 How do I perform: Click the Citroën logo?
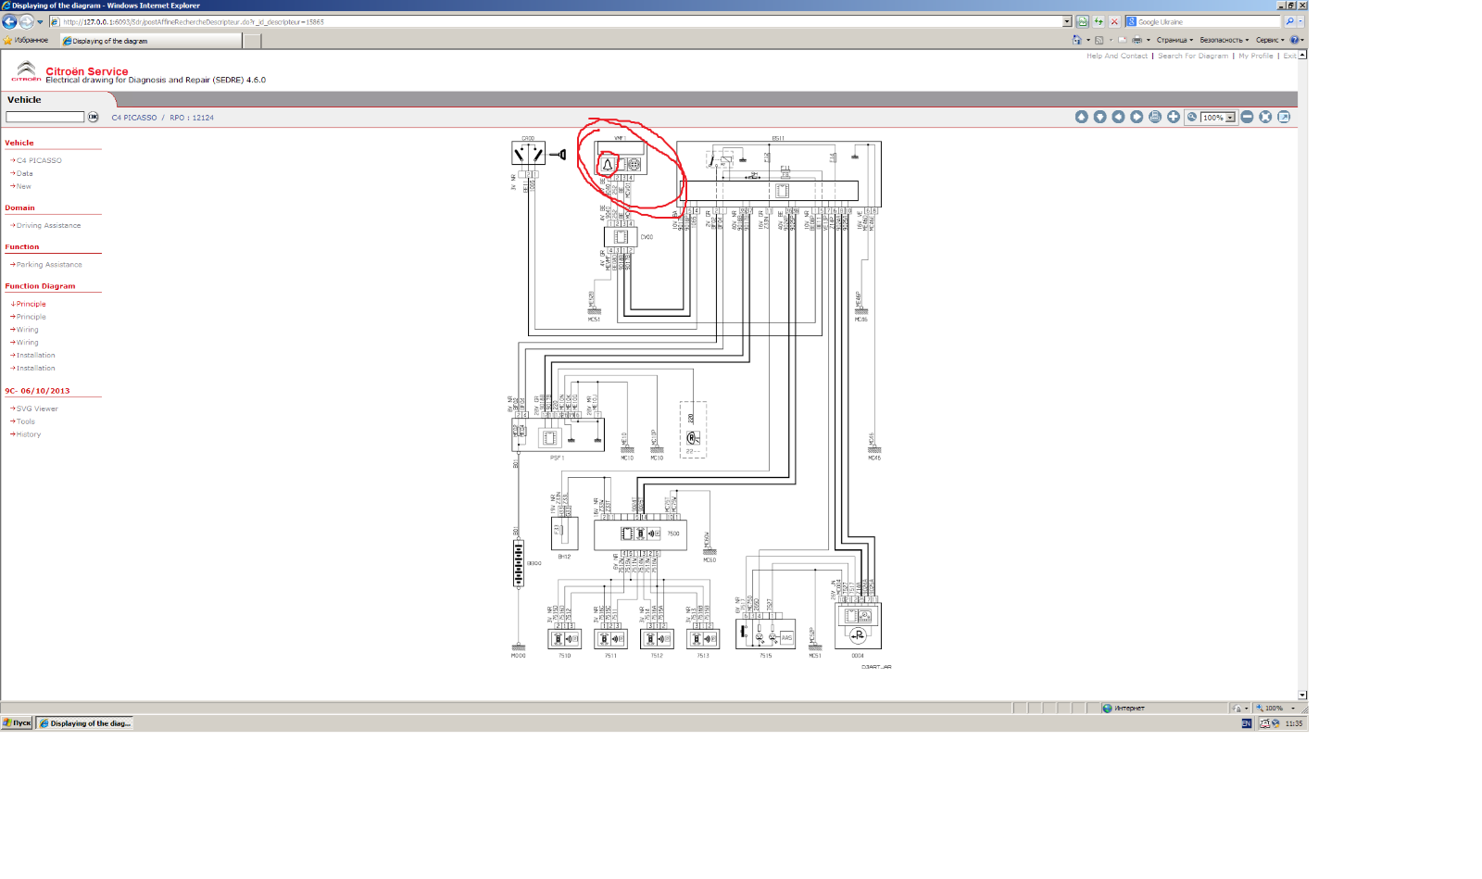click(26, 71)
